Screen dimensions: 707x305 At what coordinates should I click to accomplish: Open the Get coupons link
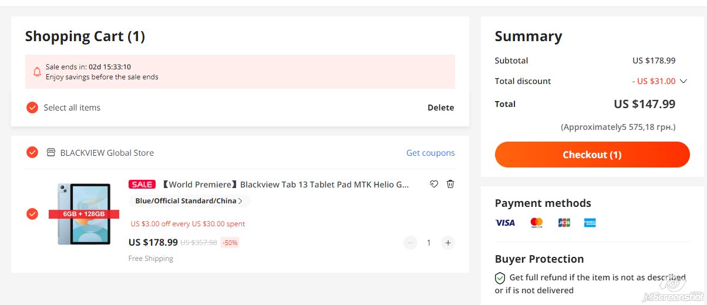pyautogui.click(x=430, y=153)
